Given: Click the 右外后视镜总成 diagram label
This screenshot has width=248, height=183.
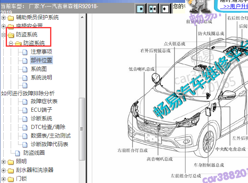Looking at the screenshot, I should [x=155, y=51].
